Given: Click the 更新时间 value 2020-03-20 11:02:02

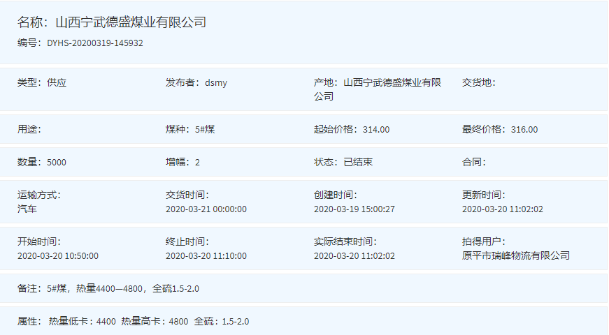Looking at the screenshot, I should (503, 209).
